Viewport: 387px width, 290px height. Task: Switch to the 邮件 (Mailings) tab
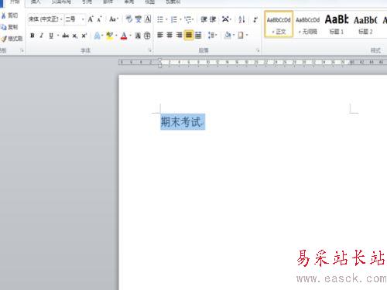(x=108, y=2)
